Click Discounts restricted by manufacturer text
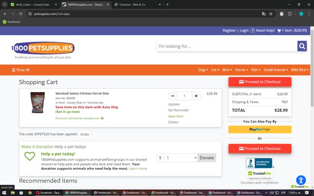The image size is (314, 196). pos(78,118)
